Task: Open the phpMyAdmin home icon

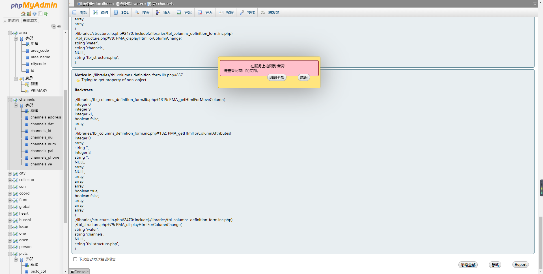Action: tap(23, 14)
